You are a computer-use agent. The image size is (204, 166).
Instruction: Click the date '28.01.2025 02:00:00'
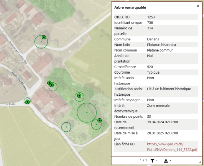click(162, 133)
